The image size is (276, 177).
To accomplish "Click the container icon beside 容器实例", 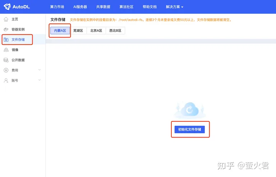I will pos(6,29).
